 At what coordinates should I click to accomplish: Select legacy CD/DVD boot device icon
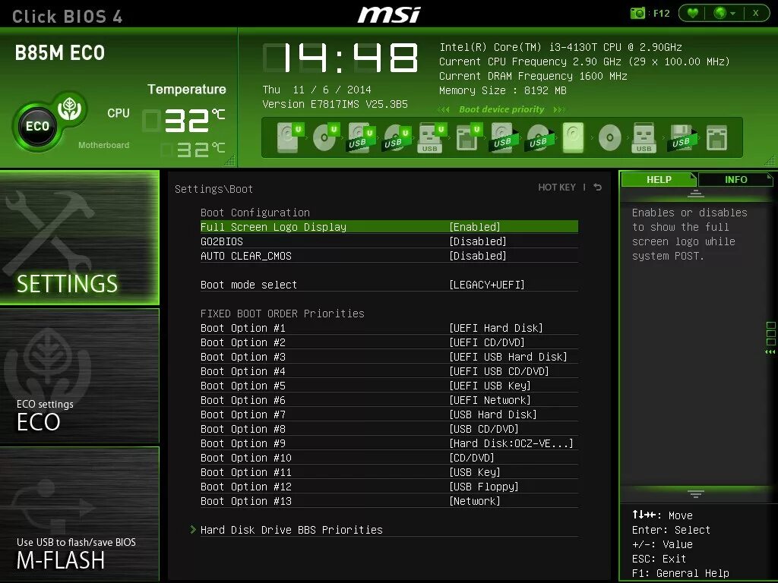(x=609, y=137)
